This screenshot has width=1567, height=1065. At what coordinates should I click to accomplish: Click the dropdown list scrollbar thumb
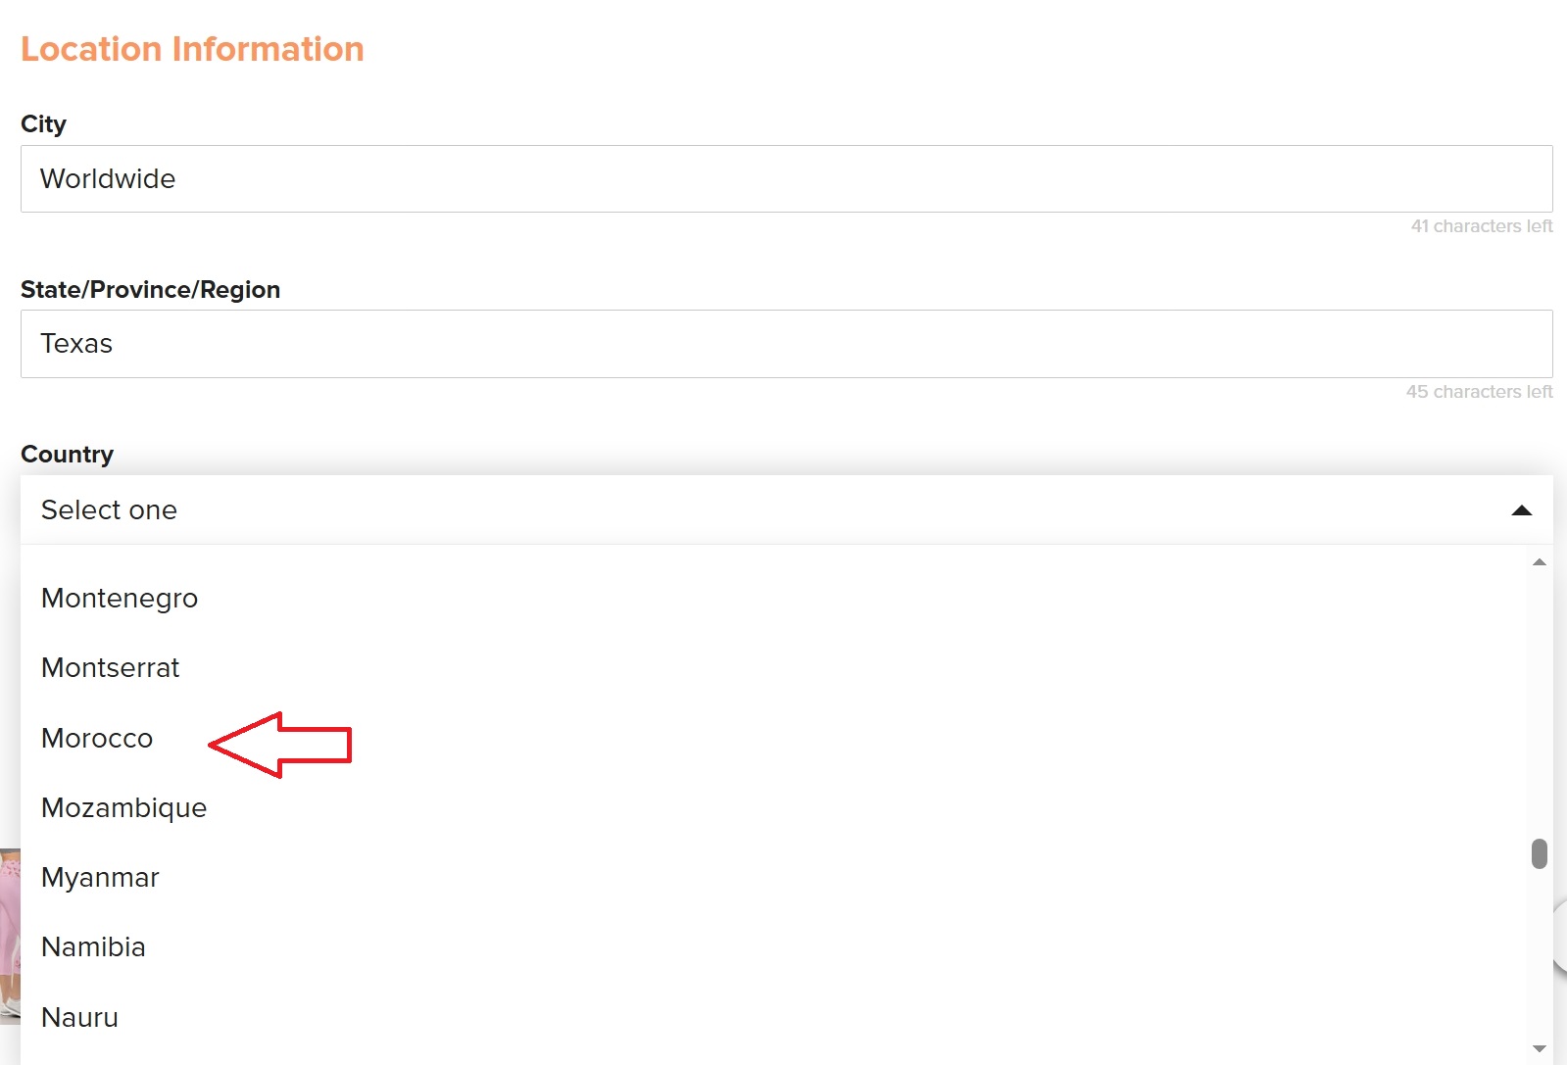1540,853
